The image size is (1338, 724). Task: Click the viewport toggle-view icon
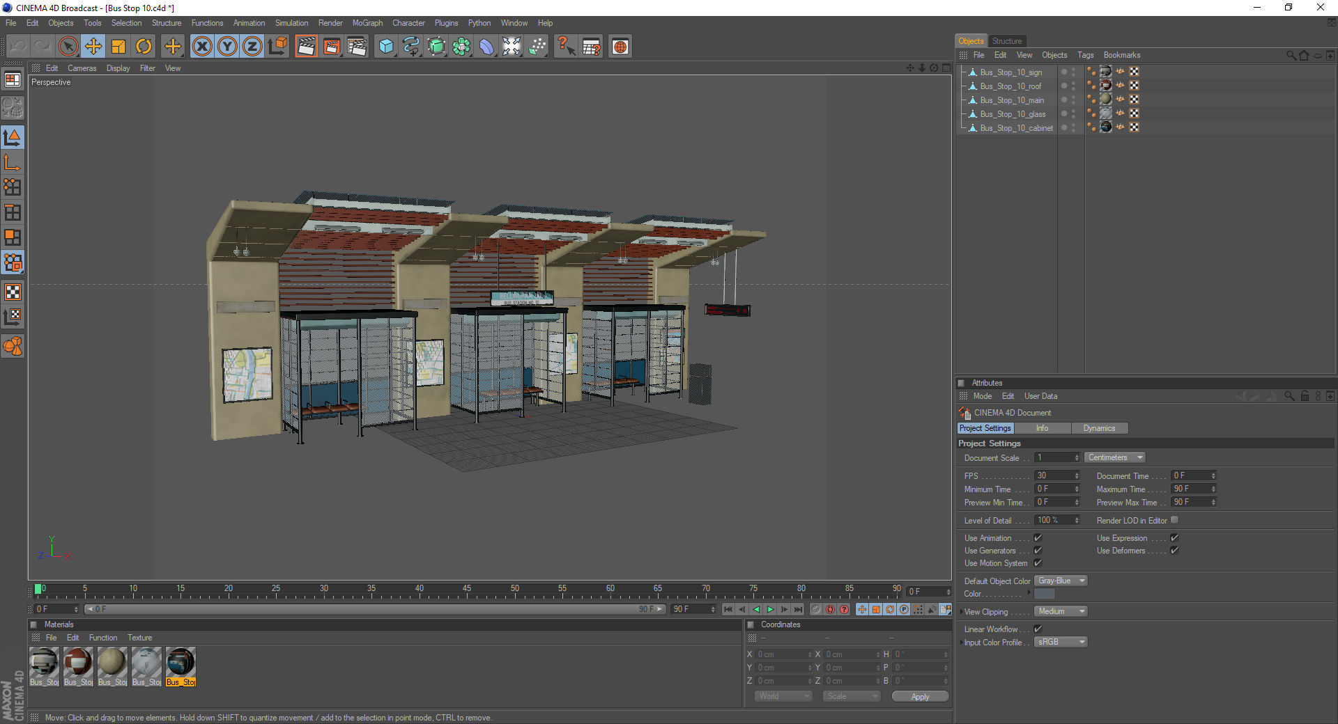pos(946,68)
